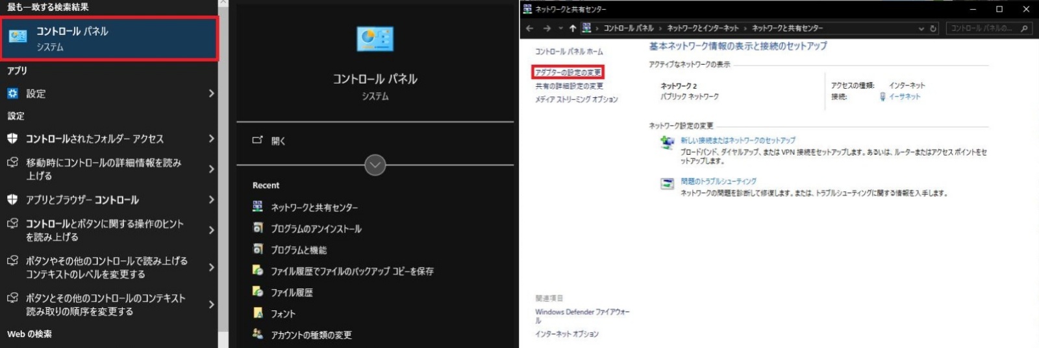Click プログラムと機能 icon in Recent list
Viewport: 1039px width, 348px height.
(x=258, y=249)
